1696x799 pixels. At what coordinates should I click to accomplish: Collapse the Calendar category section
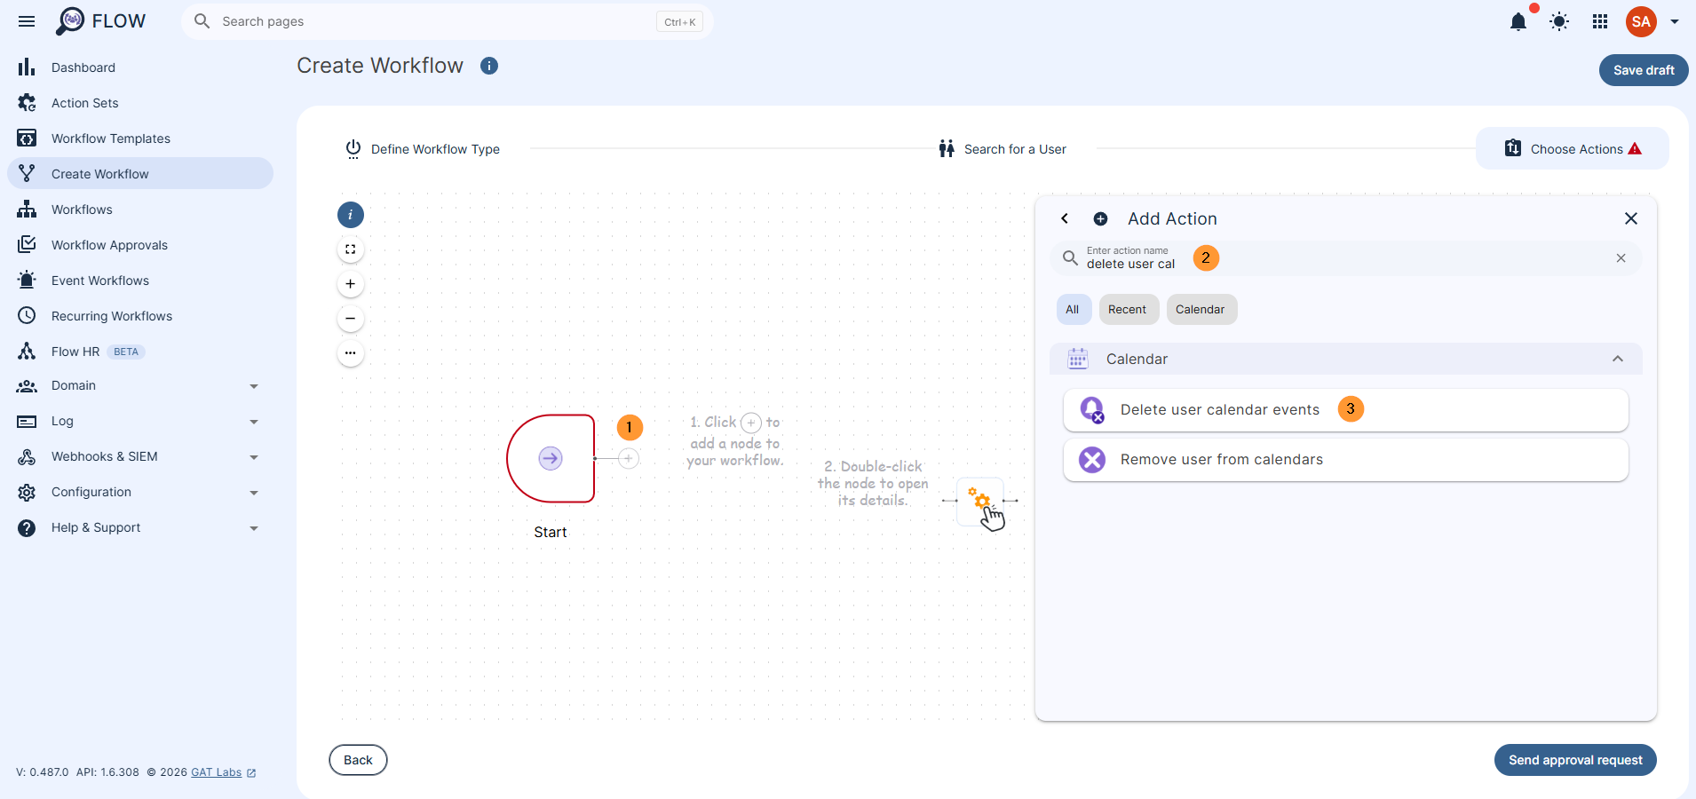click(1618, 359)
